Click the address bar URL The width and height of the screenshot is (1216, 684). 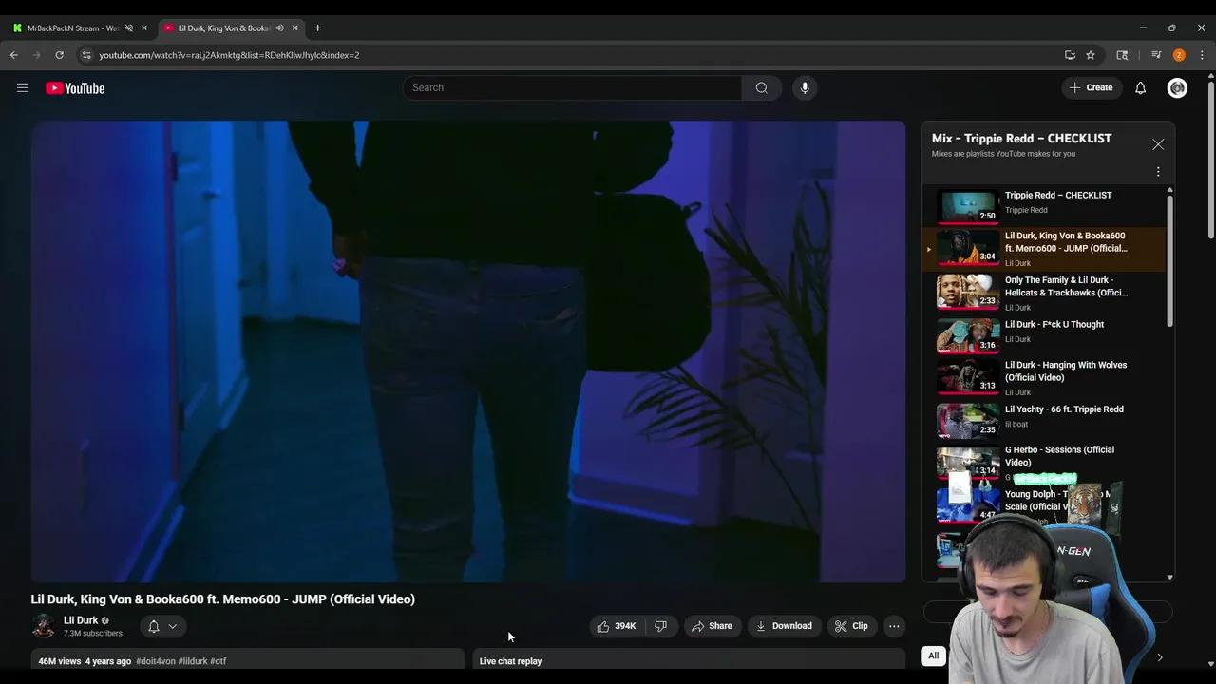pyautogui.click(x=229, y=55)
